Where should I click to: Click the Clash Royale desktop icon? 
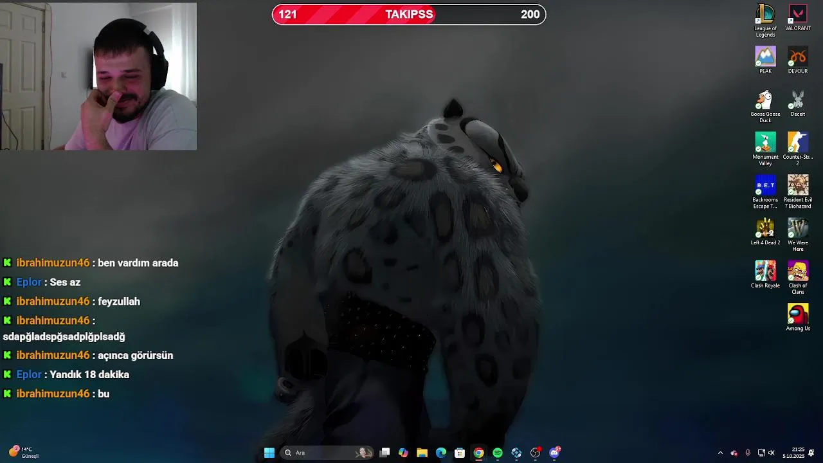pos(765,275)
